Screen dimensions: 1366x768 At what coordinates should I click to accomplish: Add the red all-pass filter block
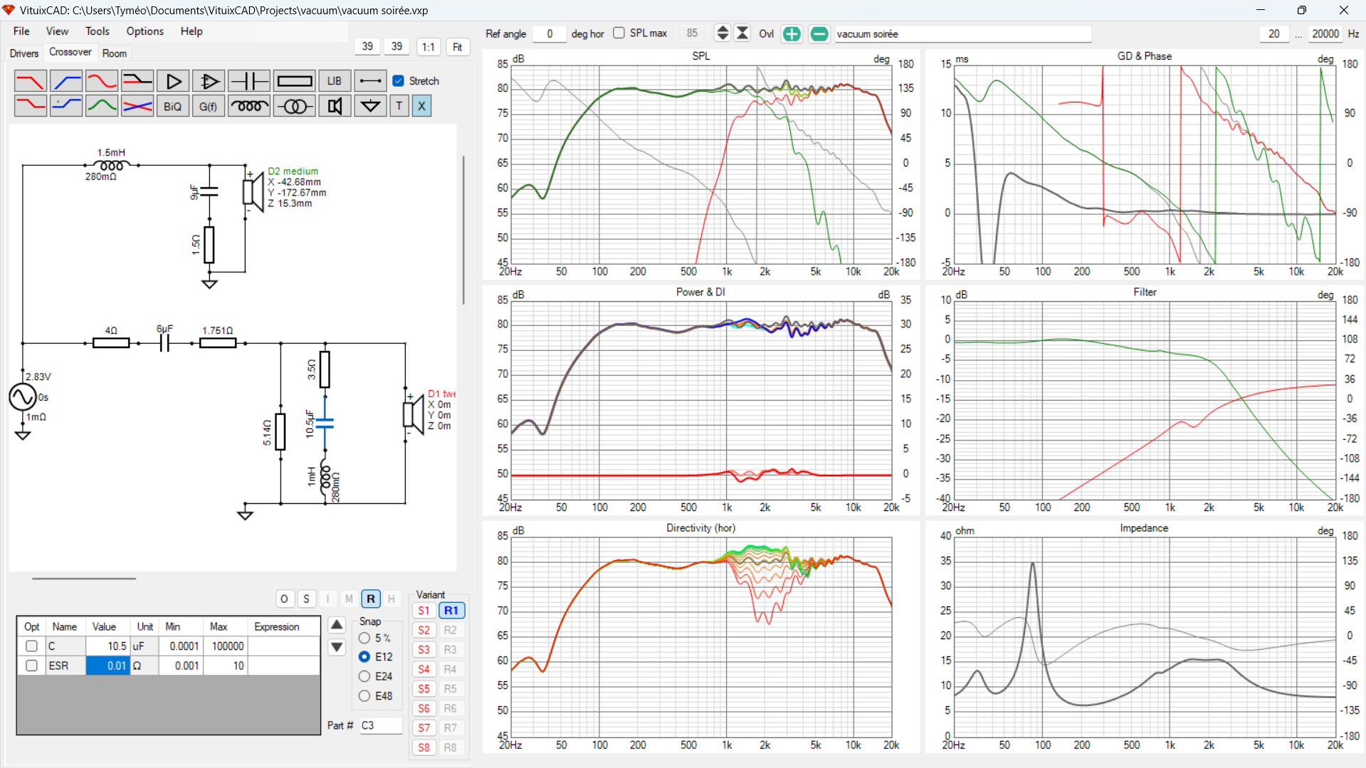pyautogui.click(x=102, y=81)
